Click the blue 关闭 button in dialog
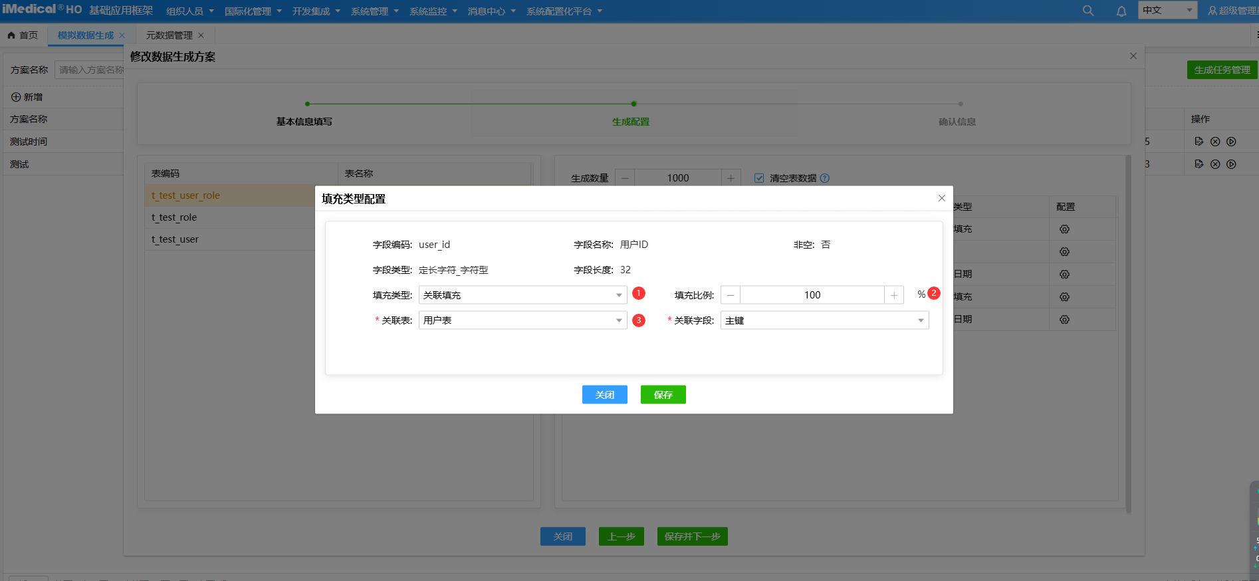 pos(604,395)
